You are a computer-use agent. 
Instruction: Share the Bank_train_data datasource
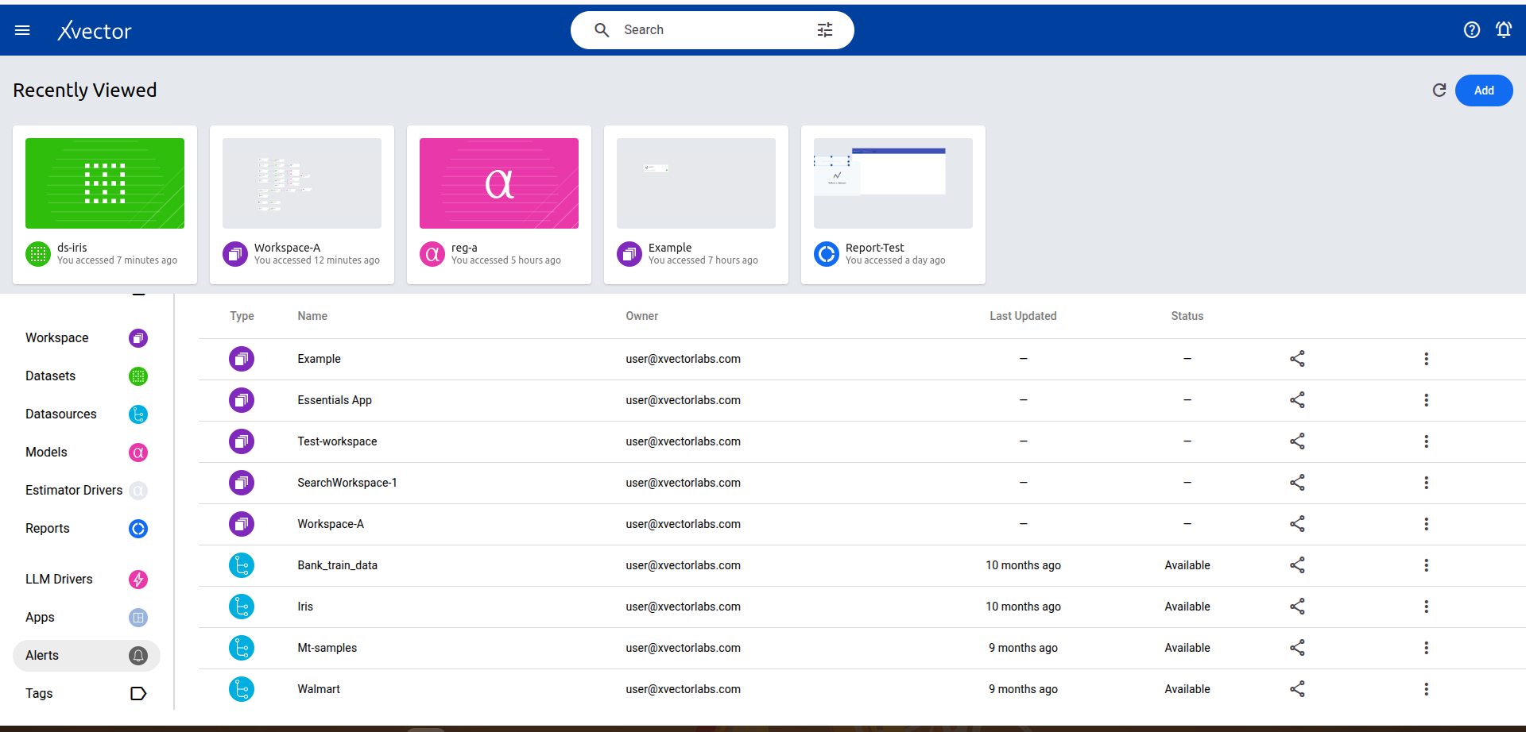tap(1297, 565)
